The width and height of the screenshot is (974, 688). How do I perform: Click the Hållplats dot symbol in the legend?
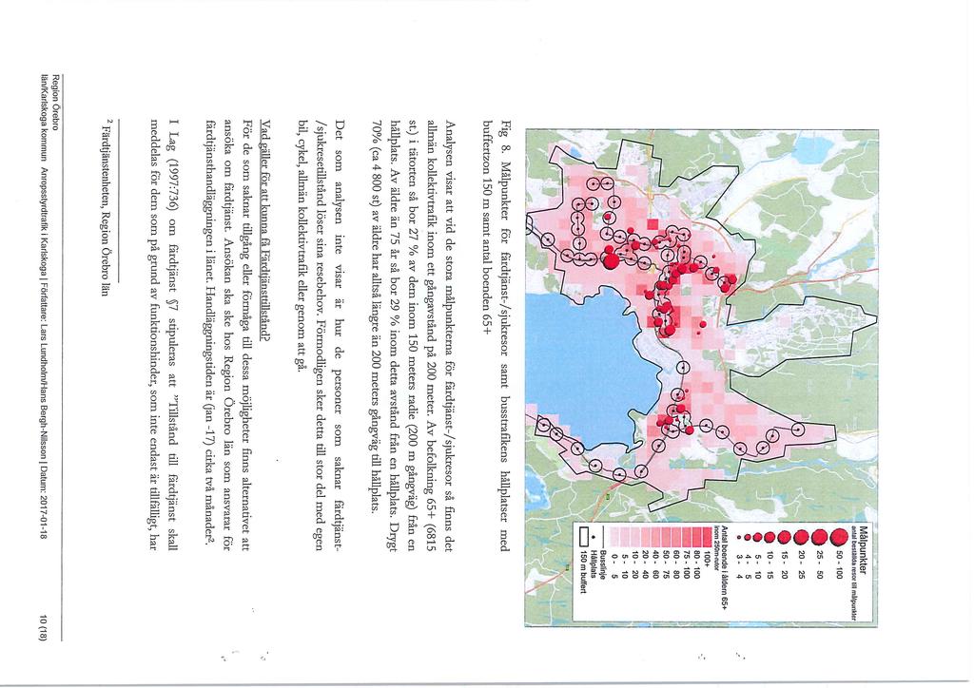[594, 537]
